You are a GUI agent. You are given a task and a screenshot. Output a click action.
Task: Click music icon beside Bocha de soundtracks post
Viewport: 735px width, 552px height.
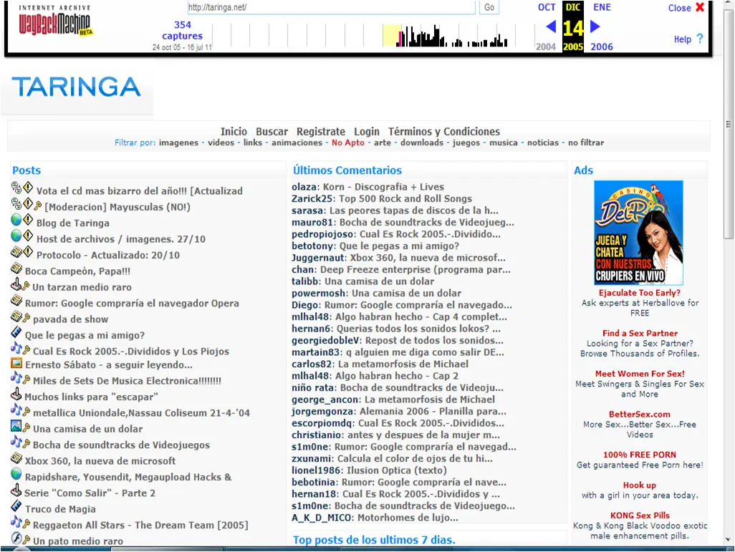point(16,442)
